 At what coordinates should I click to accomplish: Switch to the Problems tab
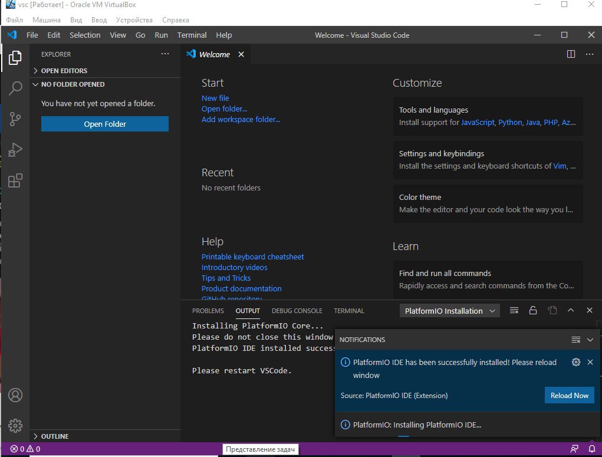point(208,311)
